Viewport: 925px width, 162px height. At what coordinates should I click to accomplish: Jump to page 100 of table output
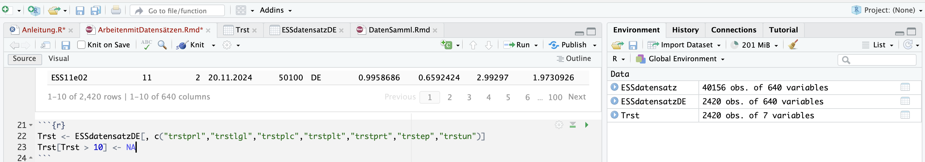tap(555, 97)
